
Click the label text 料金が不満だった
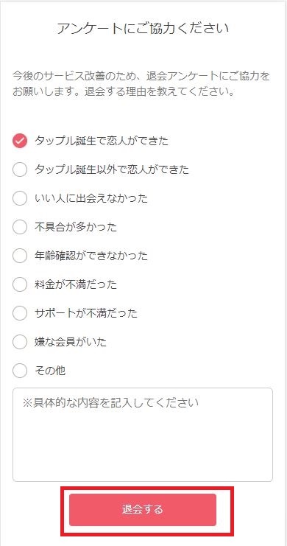tap(76, 285)
